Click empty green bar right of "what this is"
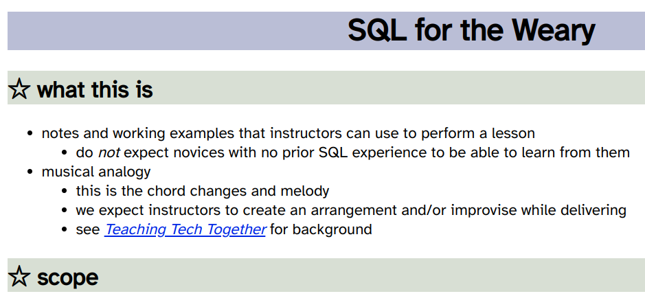This screenshot has width=645, height=307. click(x=398, y=89)
